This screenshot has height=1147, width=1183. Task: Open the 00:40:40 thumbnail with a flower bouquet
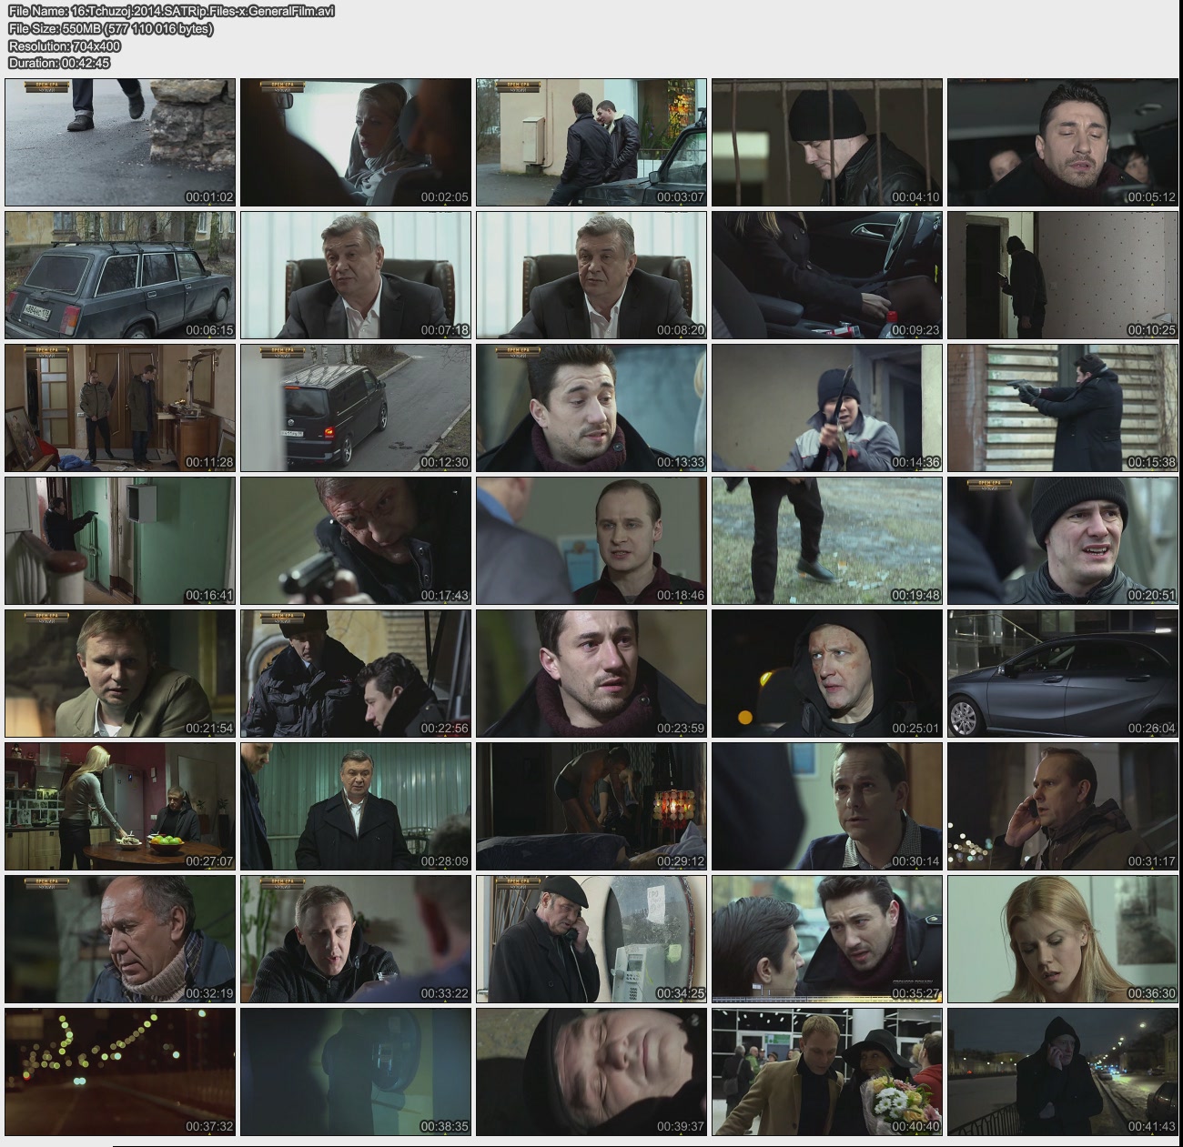827,1072
